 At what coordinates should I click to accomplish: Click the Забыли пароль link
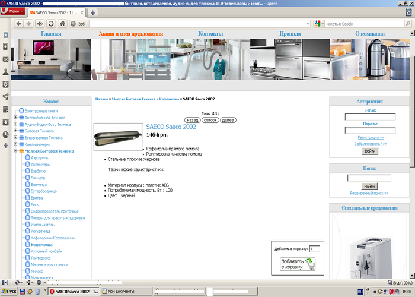[371, 144]
